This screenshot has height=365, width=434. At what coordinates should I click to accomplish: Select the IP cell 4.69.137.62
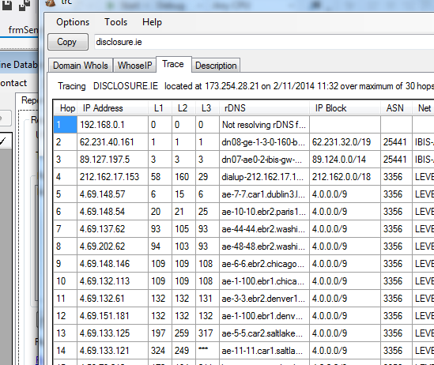tap(112, 229)
